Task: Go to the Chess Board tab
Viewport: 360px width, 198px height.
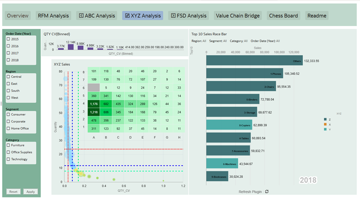Action: [x=283, y=15]
